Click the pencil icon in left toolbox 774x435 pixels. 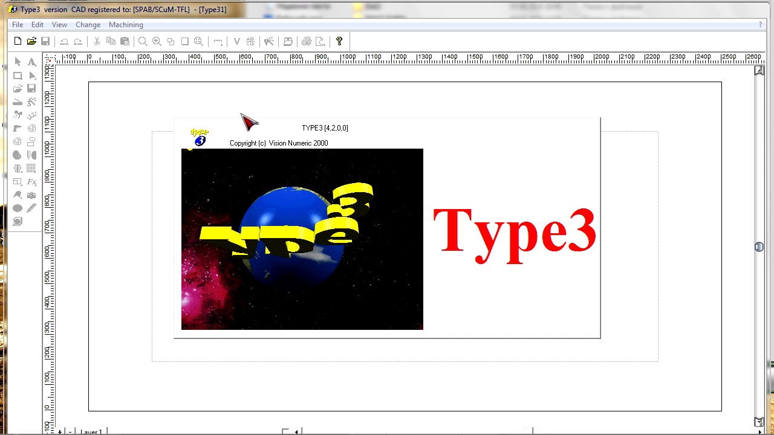(x=31, y=208)
